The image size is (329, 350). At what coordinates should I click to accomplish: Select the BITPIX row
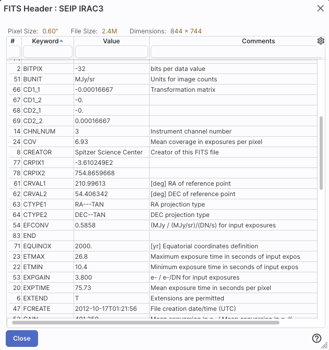pyautogui.click(x=156, y=69)
